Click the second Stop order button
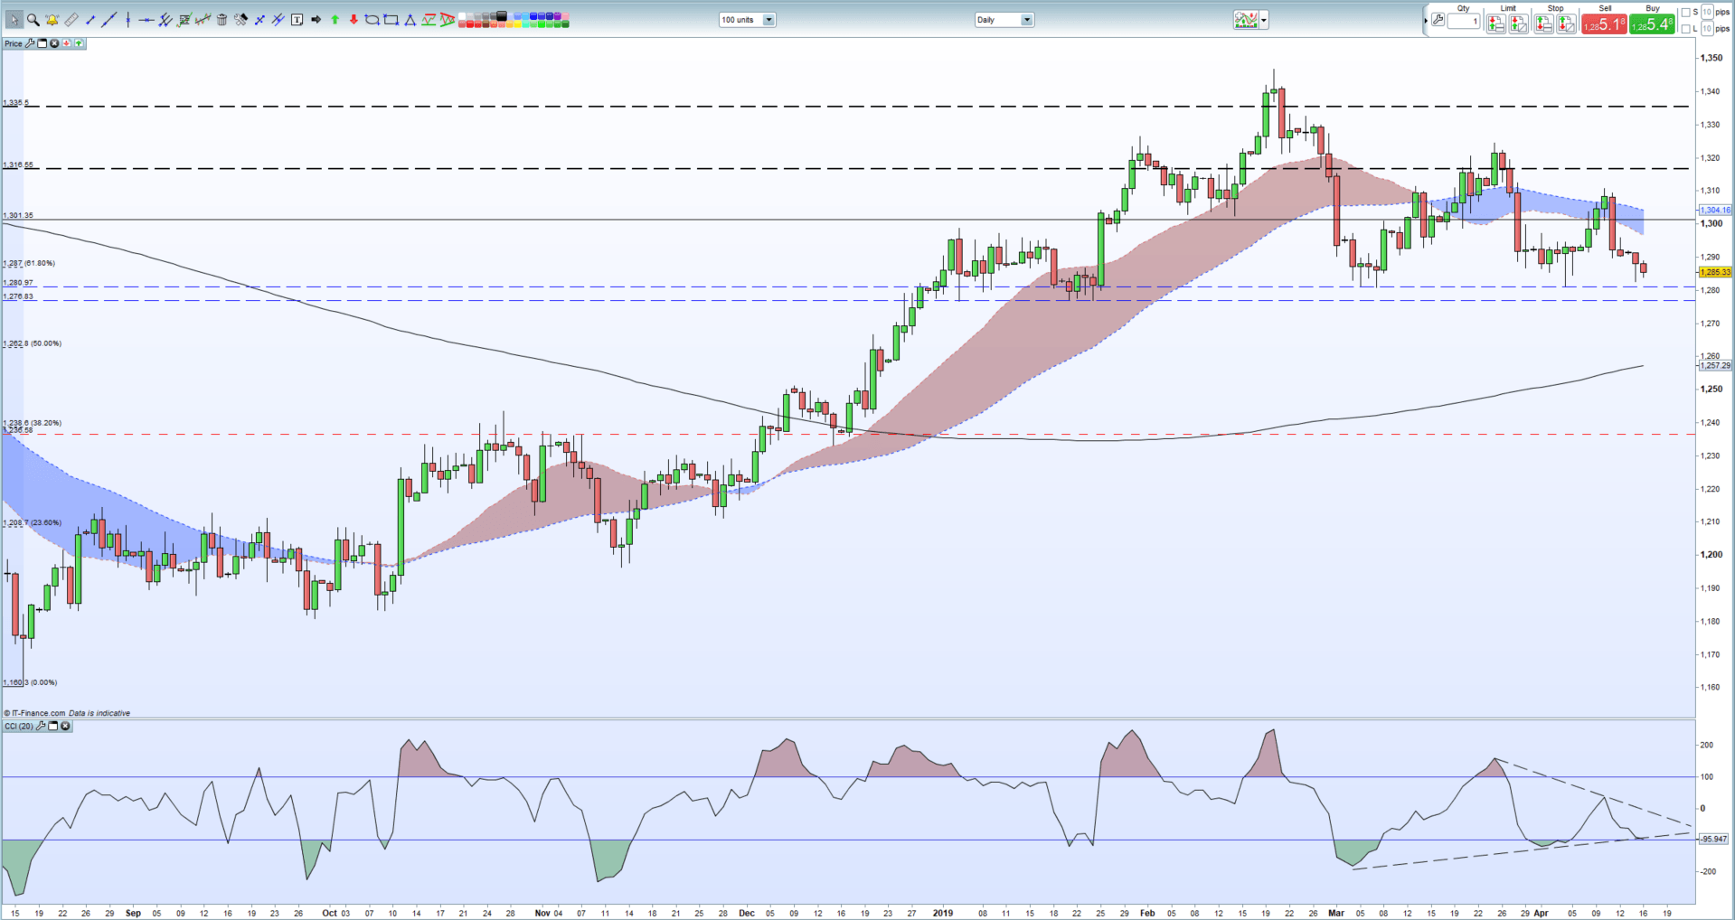1735x920 pixels. click(1566, 24)
